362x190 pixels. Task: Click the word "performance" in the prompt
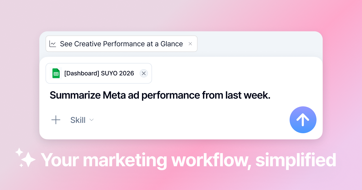click(171, 95)
